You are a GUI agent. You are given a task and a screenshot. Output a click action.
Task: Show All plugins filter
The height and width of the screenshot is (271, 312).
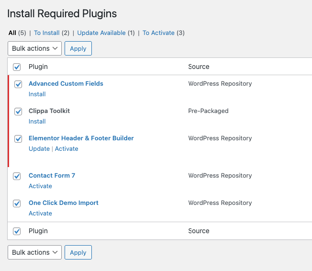click(12, 33)
